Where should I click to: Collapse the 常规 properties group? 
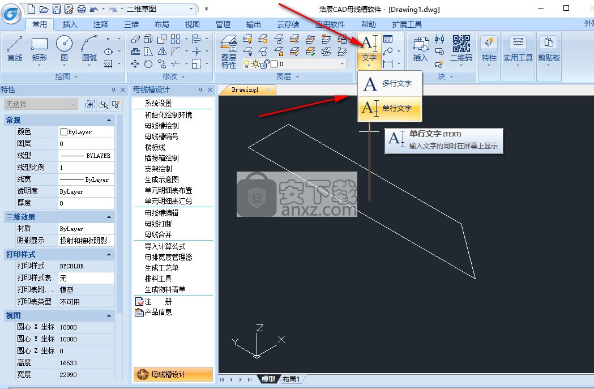click(109, 120)
